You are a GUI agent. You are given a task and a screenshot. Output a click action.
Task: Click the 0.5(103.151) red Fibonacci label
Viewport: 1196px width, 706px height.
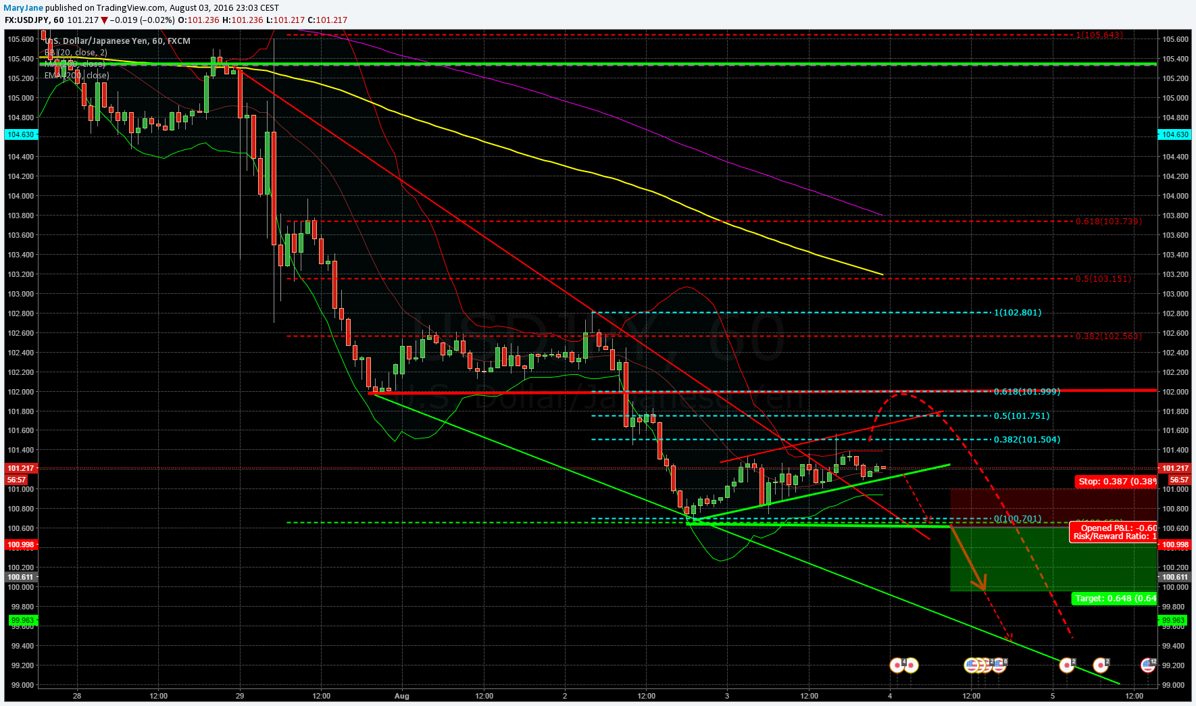(x=1103, y=279)
